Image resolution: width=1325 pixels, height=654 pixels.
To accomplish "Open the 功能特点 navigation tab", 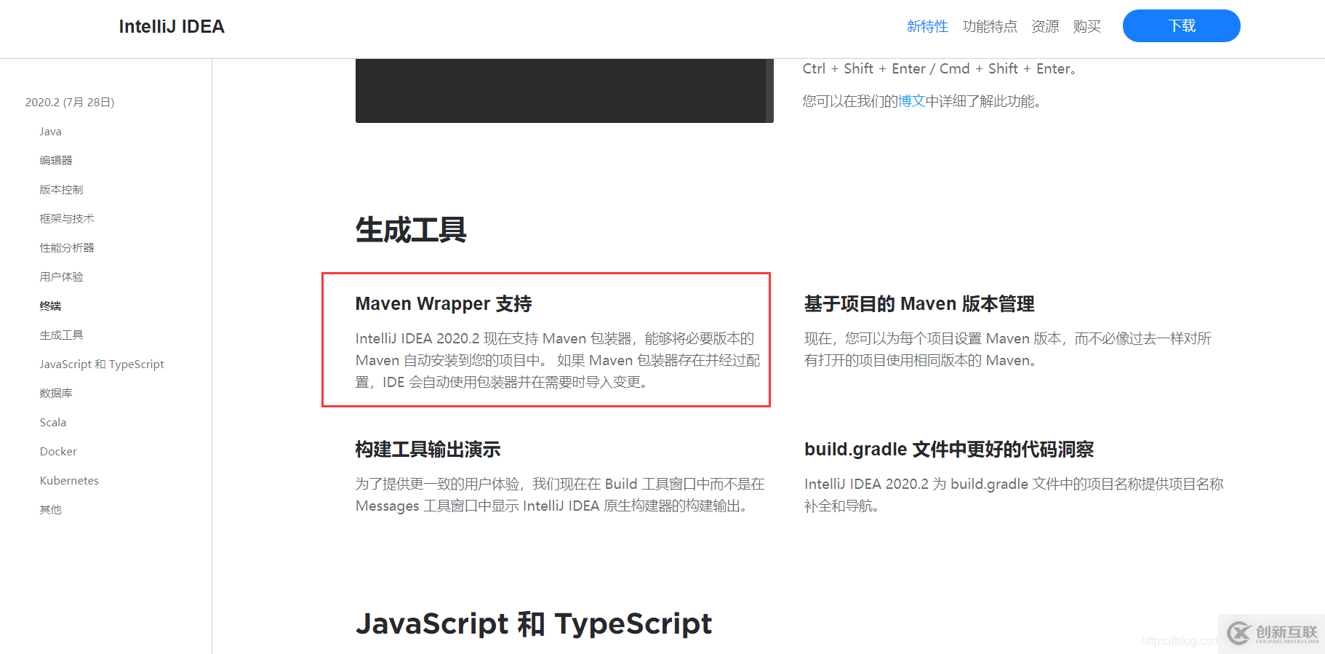I will 990,26.
